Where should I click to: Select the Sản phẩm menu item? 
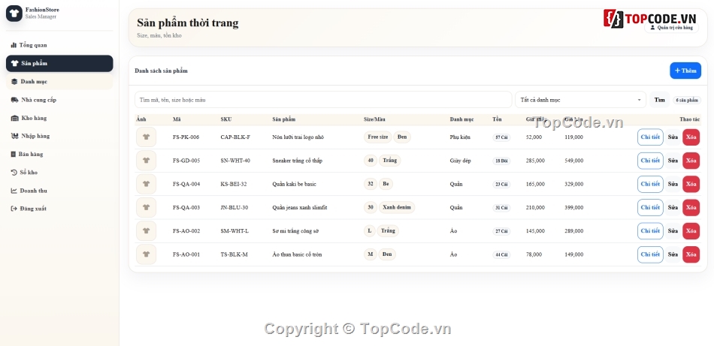point(59,63)
